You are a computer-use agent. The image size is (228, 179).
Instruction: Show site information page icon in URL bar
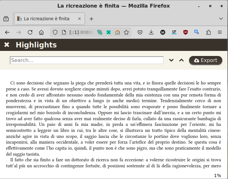(x=64, y=32)
